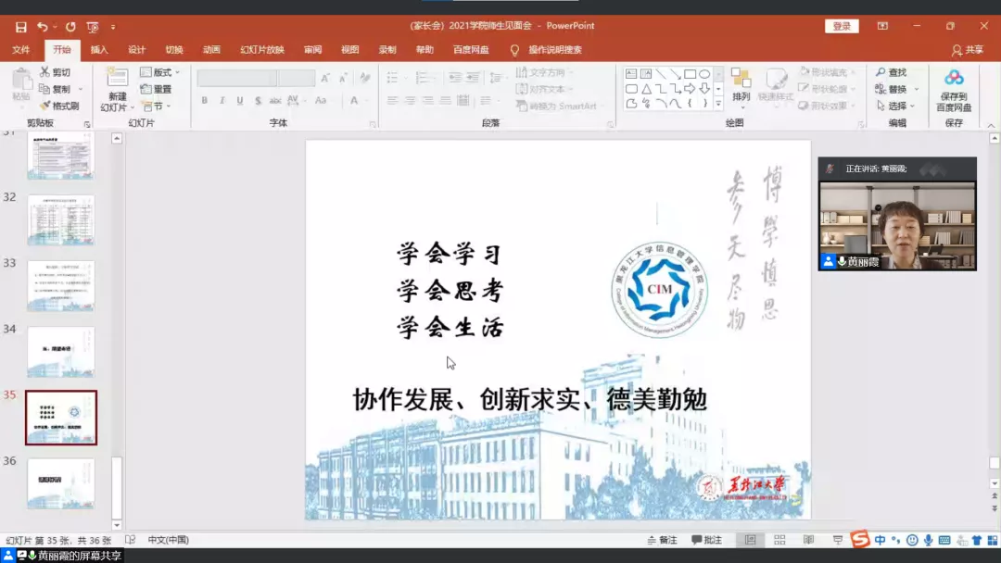This screenshot has height=563, width=1001.
Task: Click the 重置 reset slide button
Action: 157,89
